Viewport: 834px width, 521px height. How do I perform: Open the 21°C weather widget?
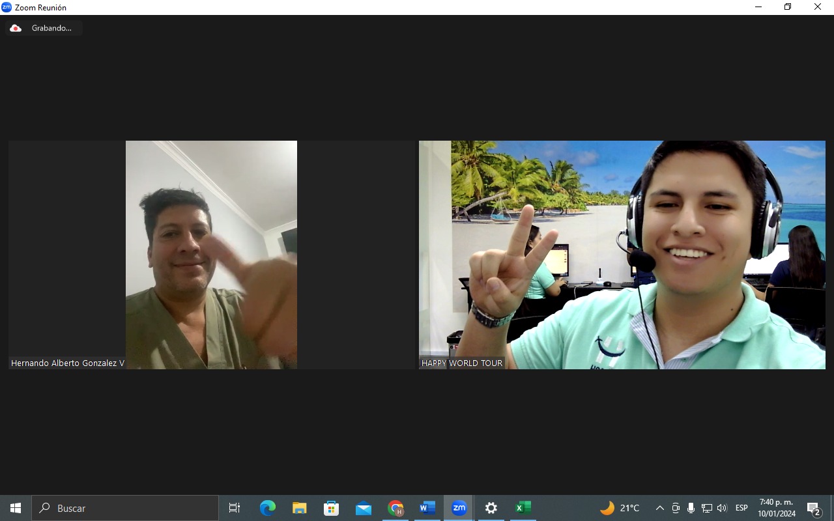click(x=620, y=508)
